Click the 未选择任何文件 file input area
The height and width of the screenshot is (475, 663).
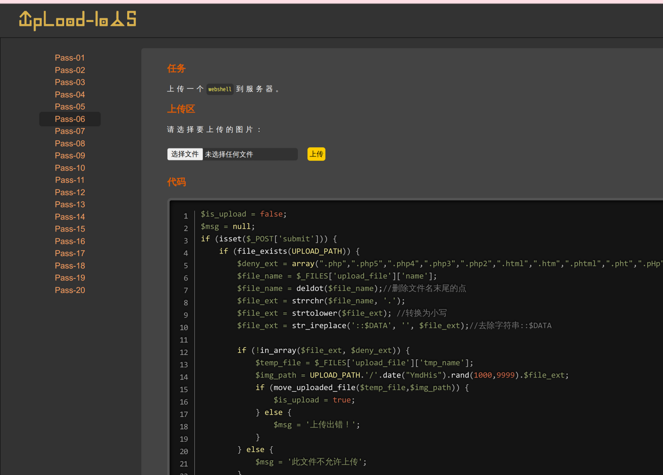(x=250, y=154)
